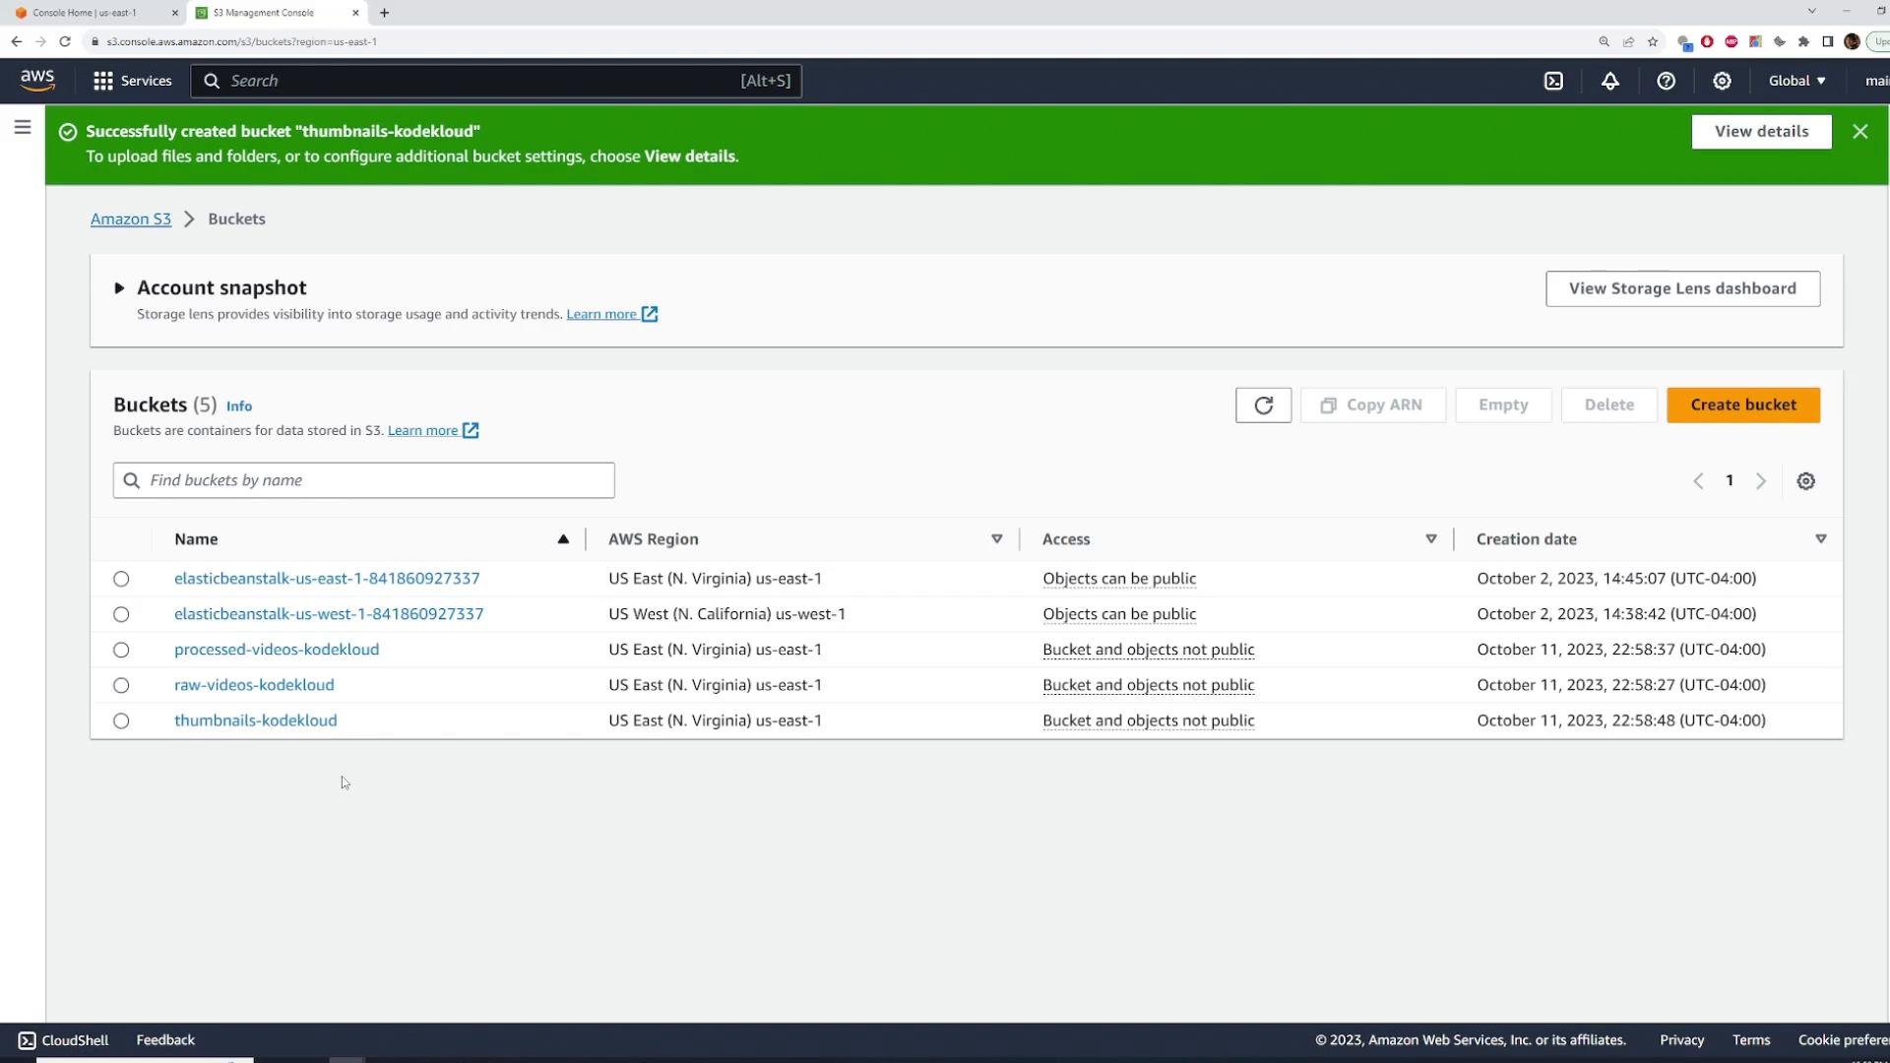1890x1063 pixels.
Task: Expand the Account snapshot section
Action: (x=119, y=288)
